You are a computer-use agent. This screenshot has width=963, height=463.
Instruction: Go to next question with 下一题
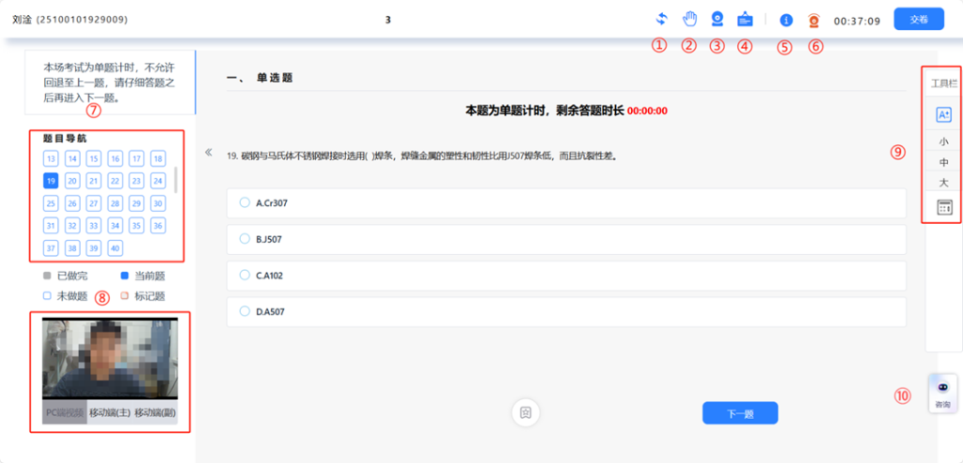pos(739,413)
